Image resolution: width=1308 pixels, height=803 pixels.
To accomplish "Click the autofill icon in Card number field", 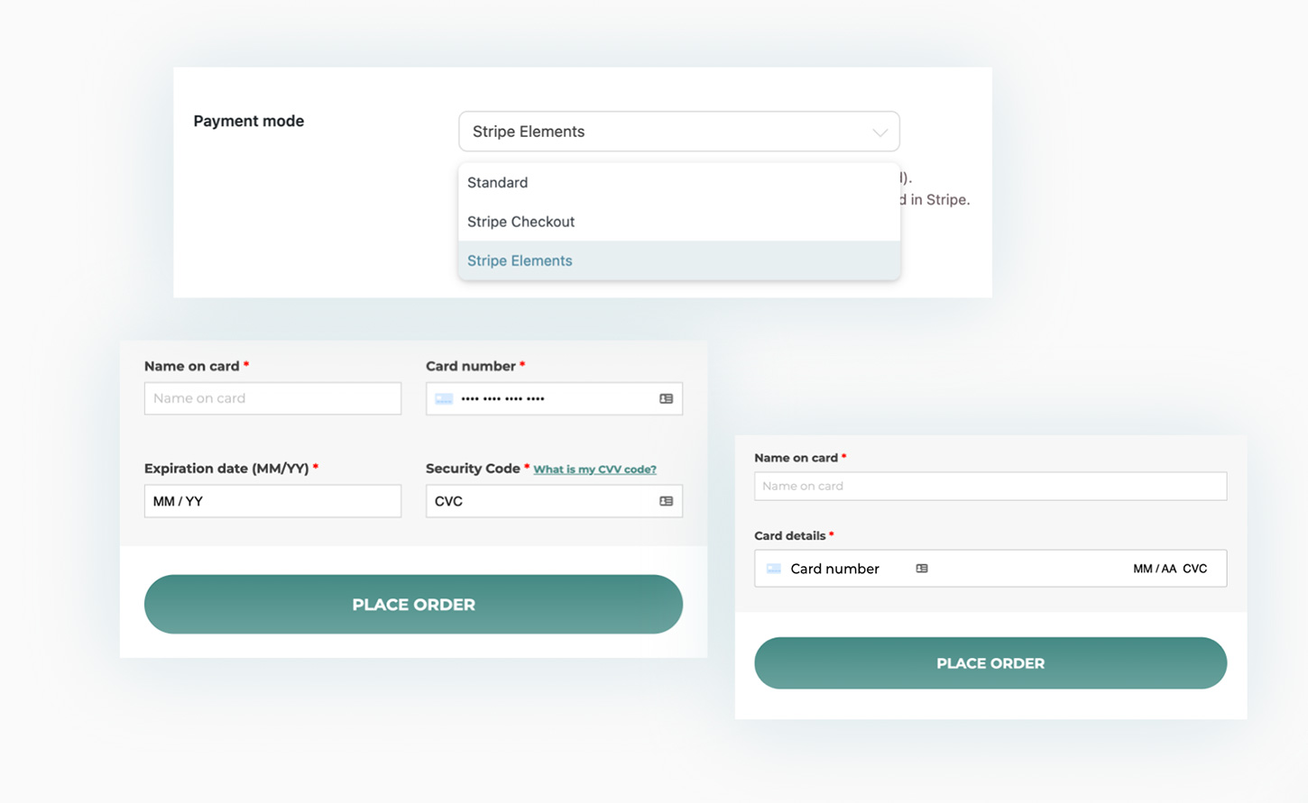I will pyautogui.click(x=666, y=398).
